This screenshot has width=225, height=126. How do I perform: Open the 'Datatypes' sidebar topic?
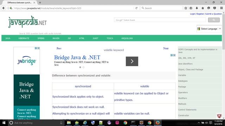(183, 81)
